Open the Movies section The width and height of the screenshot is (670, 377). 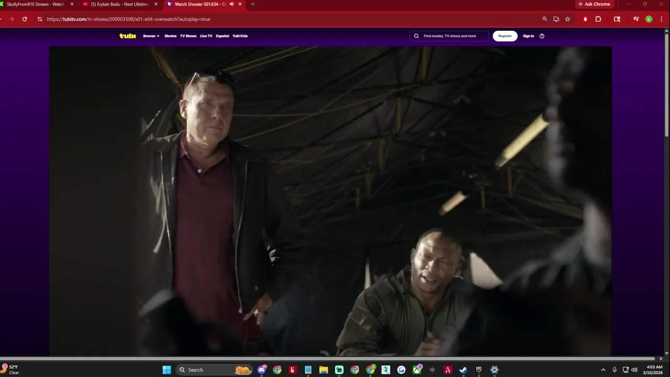pyautogui.click(x=171, y=36)
